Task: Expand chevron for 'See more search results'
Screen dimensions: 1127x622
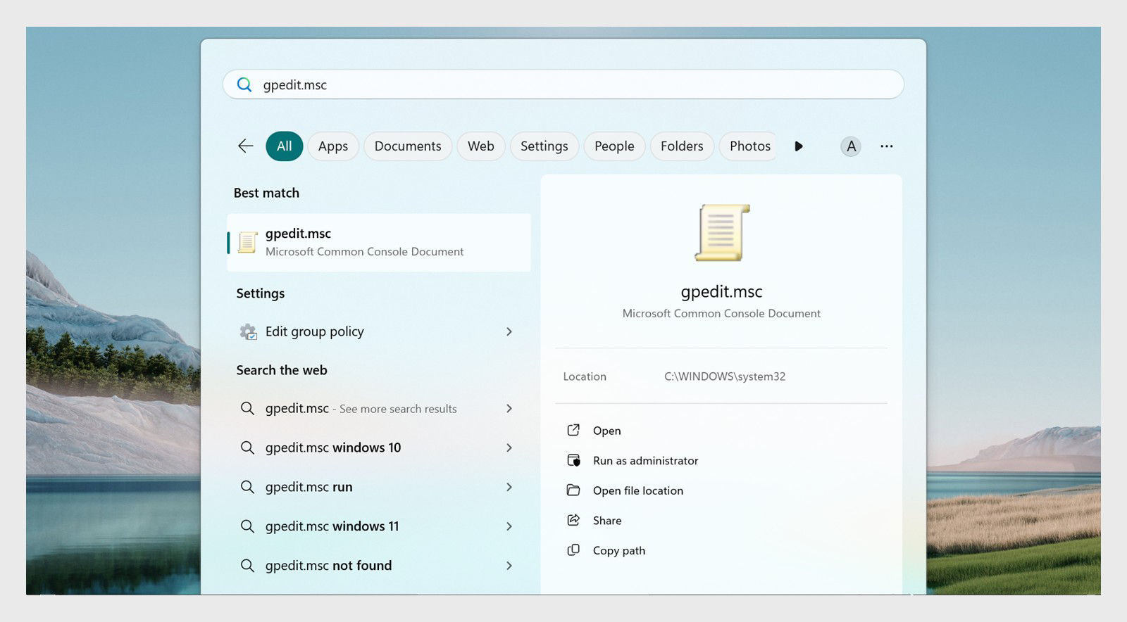Action: point(509,408)
